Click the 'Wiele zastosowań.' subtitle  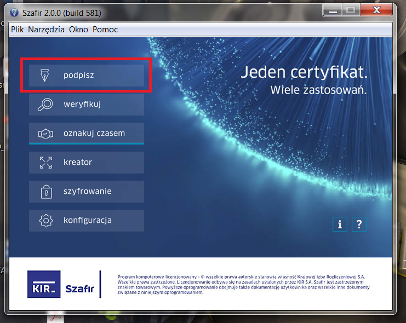point(318,90)
